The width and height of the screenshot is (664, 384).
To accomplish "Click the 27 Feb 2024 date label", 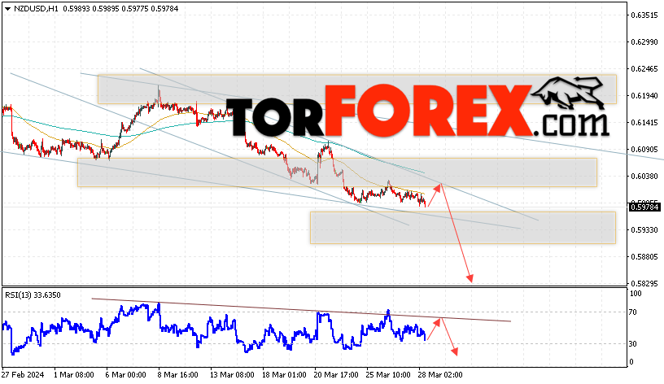I will (x=23, y=375).
